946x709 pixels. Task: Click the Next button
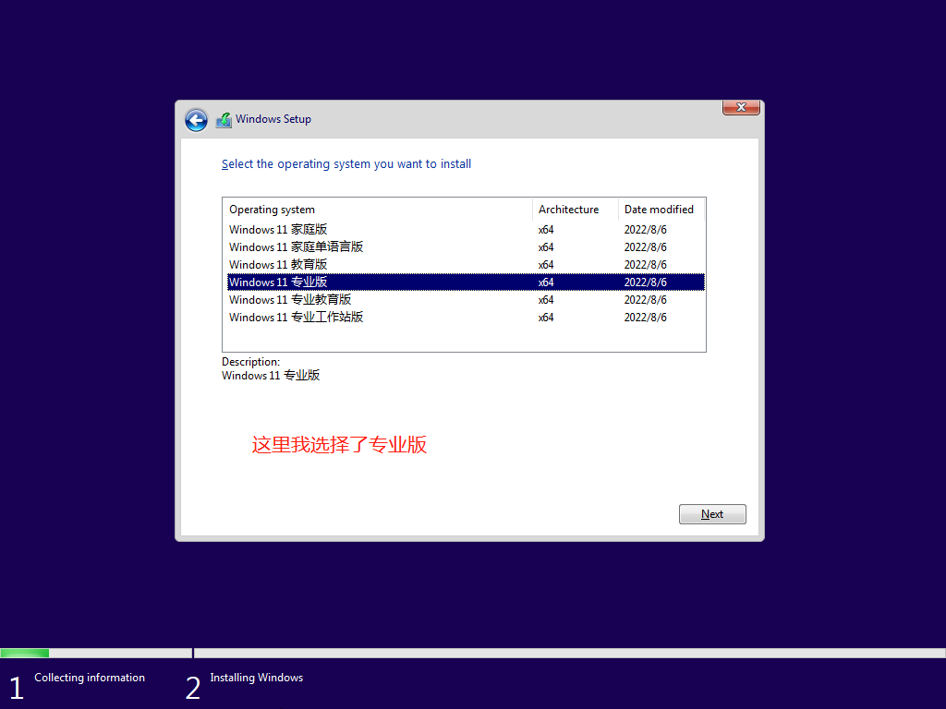tap(712, 513)
